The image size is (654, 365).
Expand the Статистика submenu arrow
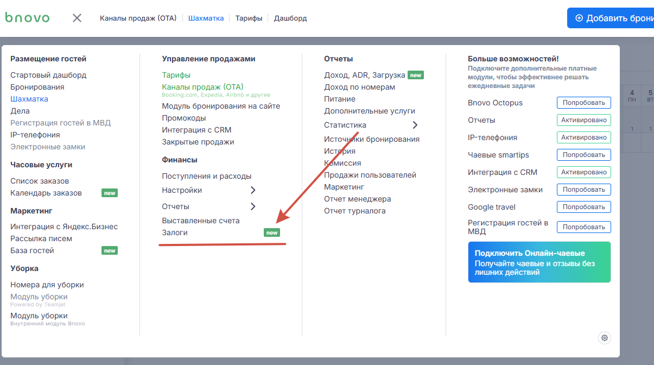415,125
